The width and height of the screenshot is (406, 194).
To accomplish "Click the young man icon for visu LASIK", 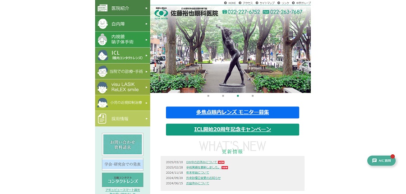I will pos(102,87).
